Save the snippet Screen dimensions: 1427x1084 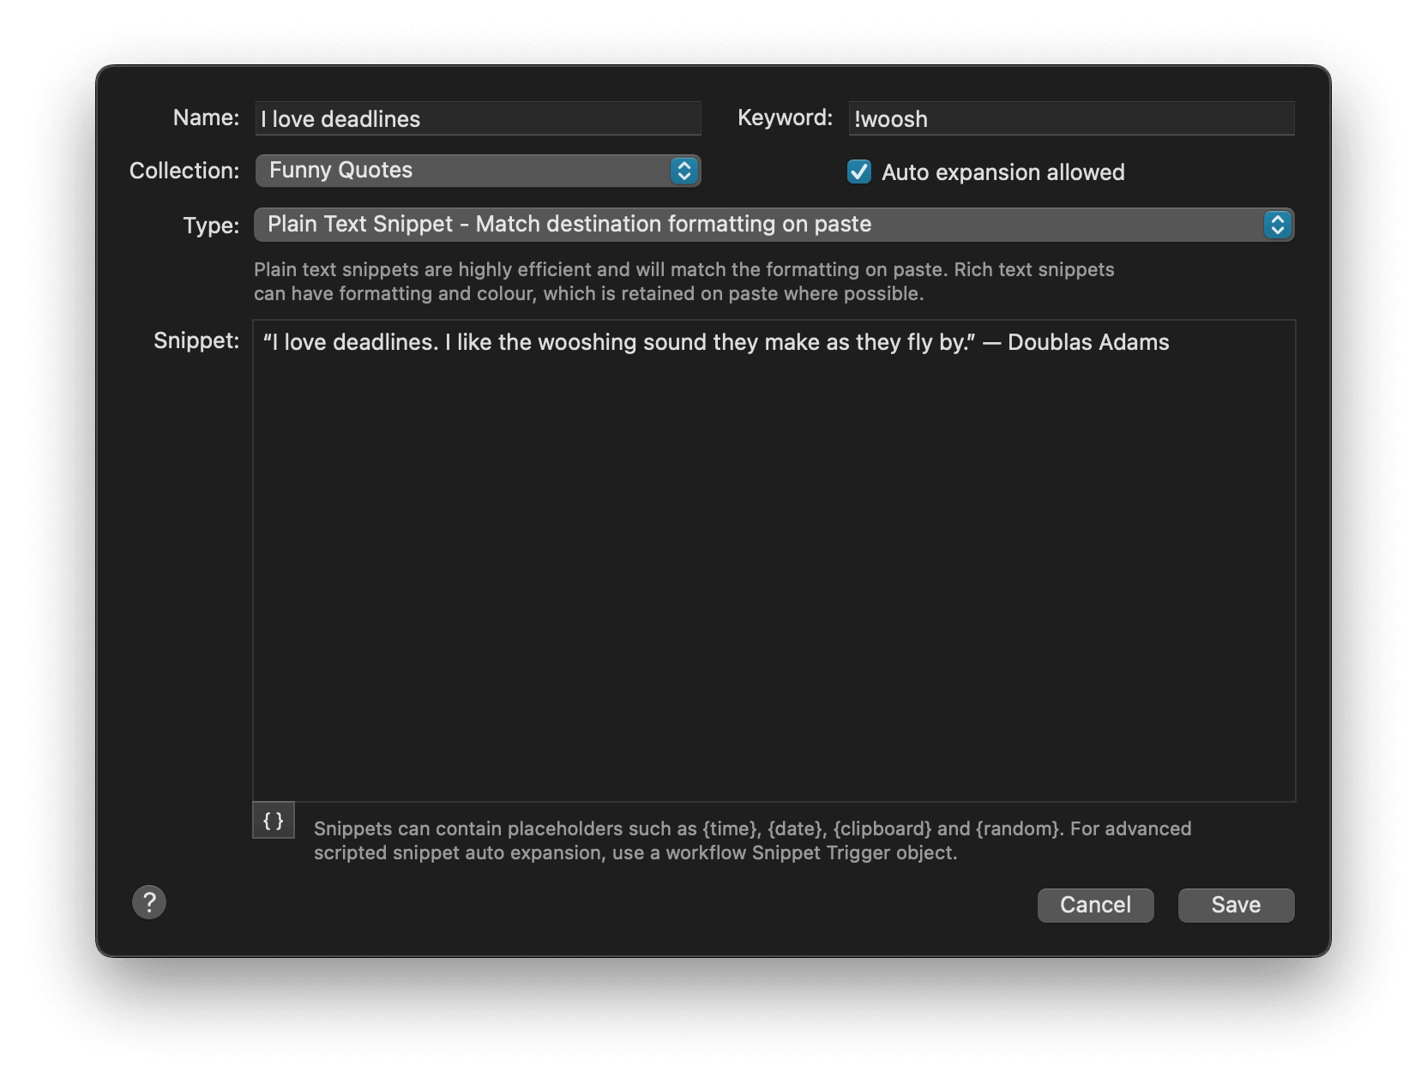[x=1236, y=906]
